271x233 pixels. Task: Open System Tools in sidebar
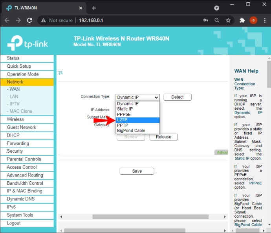pos(27,215)
